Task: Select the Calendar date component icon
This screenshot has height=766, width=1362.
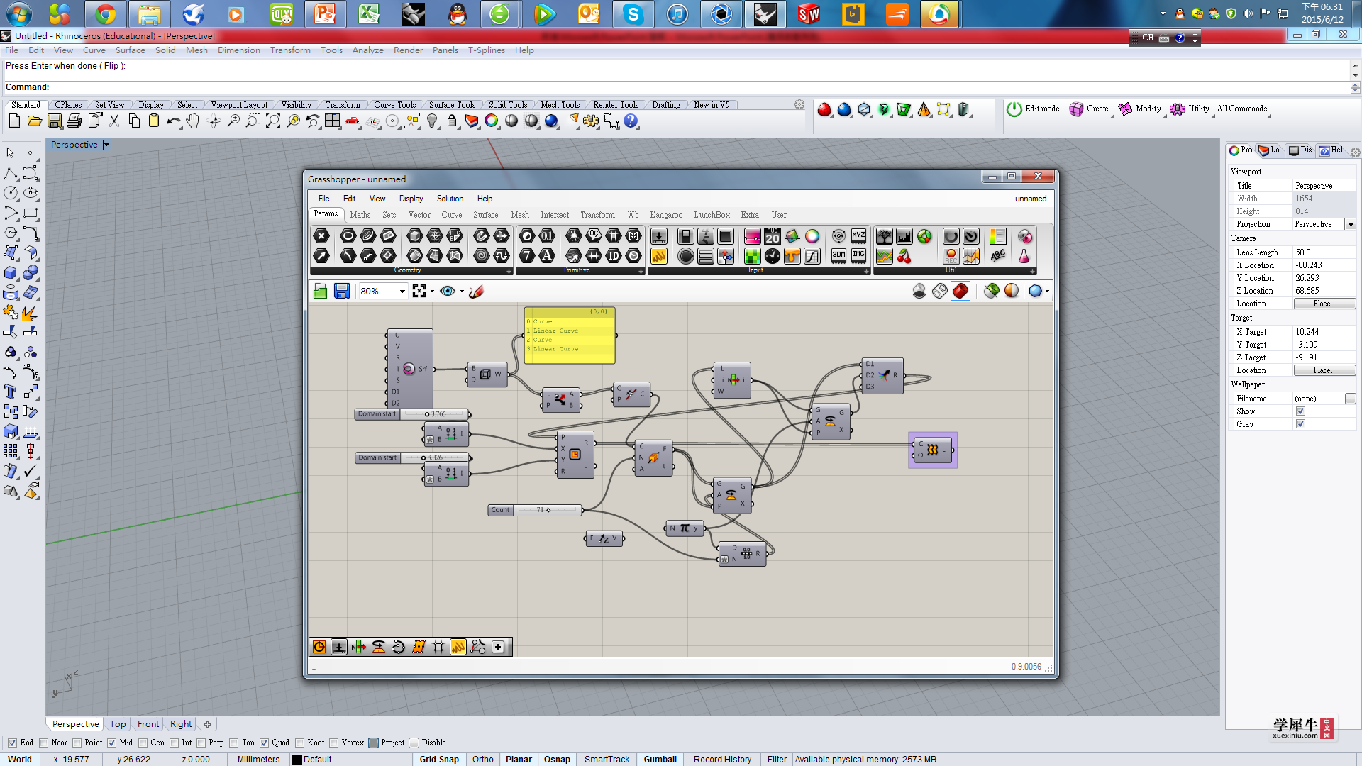Action: (773, 236)
